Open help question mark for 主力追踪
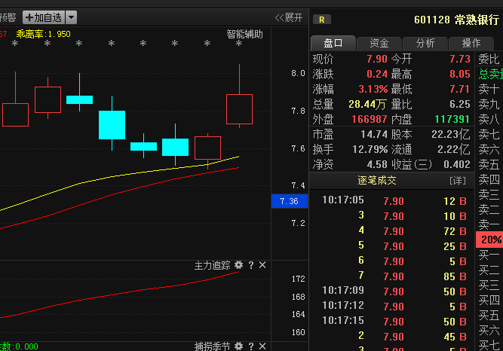This screenshot has height=351, width=503. tap(251, 265)
